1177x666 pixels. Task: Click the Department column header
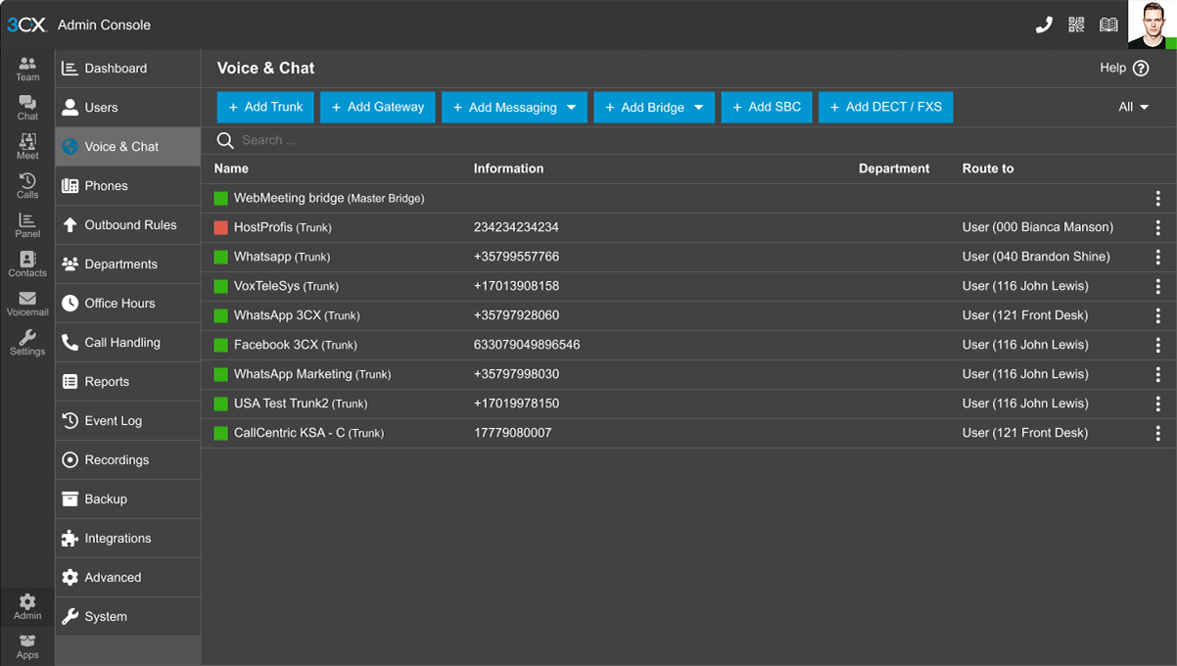click(894, 168)
